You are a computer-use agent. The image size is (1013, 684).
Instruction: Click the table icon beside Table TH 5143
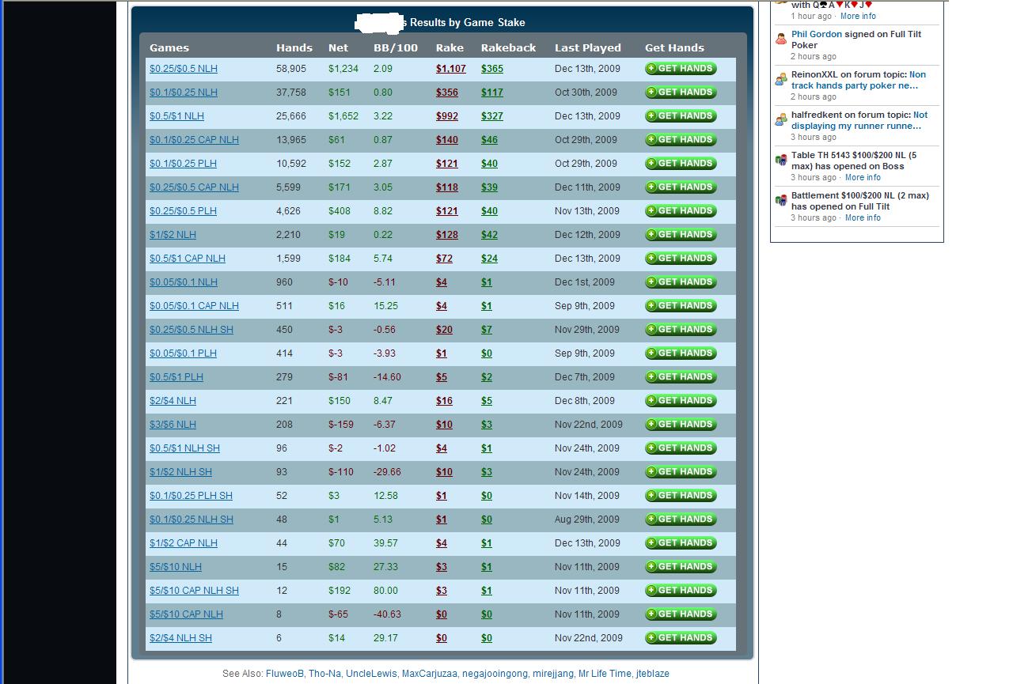[x=781, y=160]
